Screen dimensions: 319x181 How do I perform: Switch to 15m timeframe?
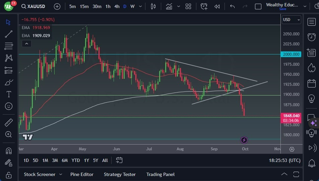(x=84, y=6)
